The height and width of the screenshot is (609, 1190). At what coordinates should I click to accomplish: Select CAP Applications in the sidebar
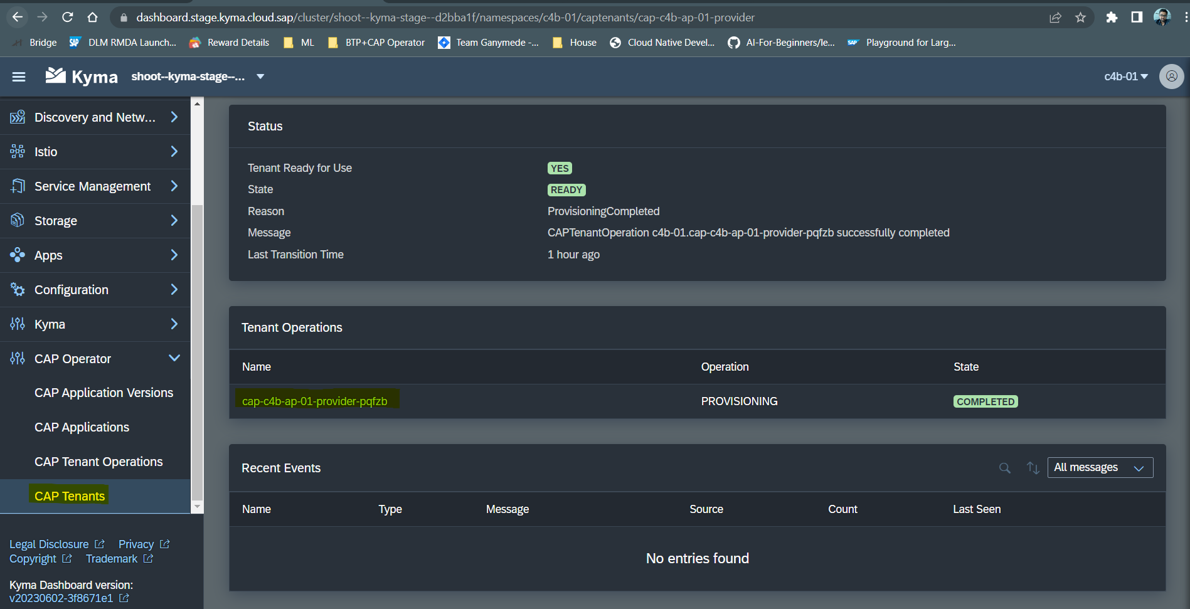(x=82, y=426)
